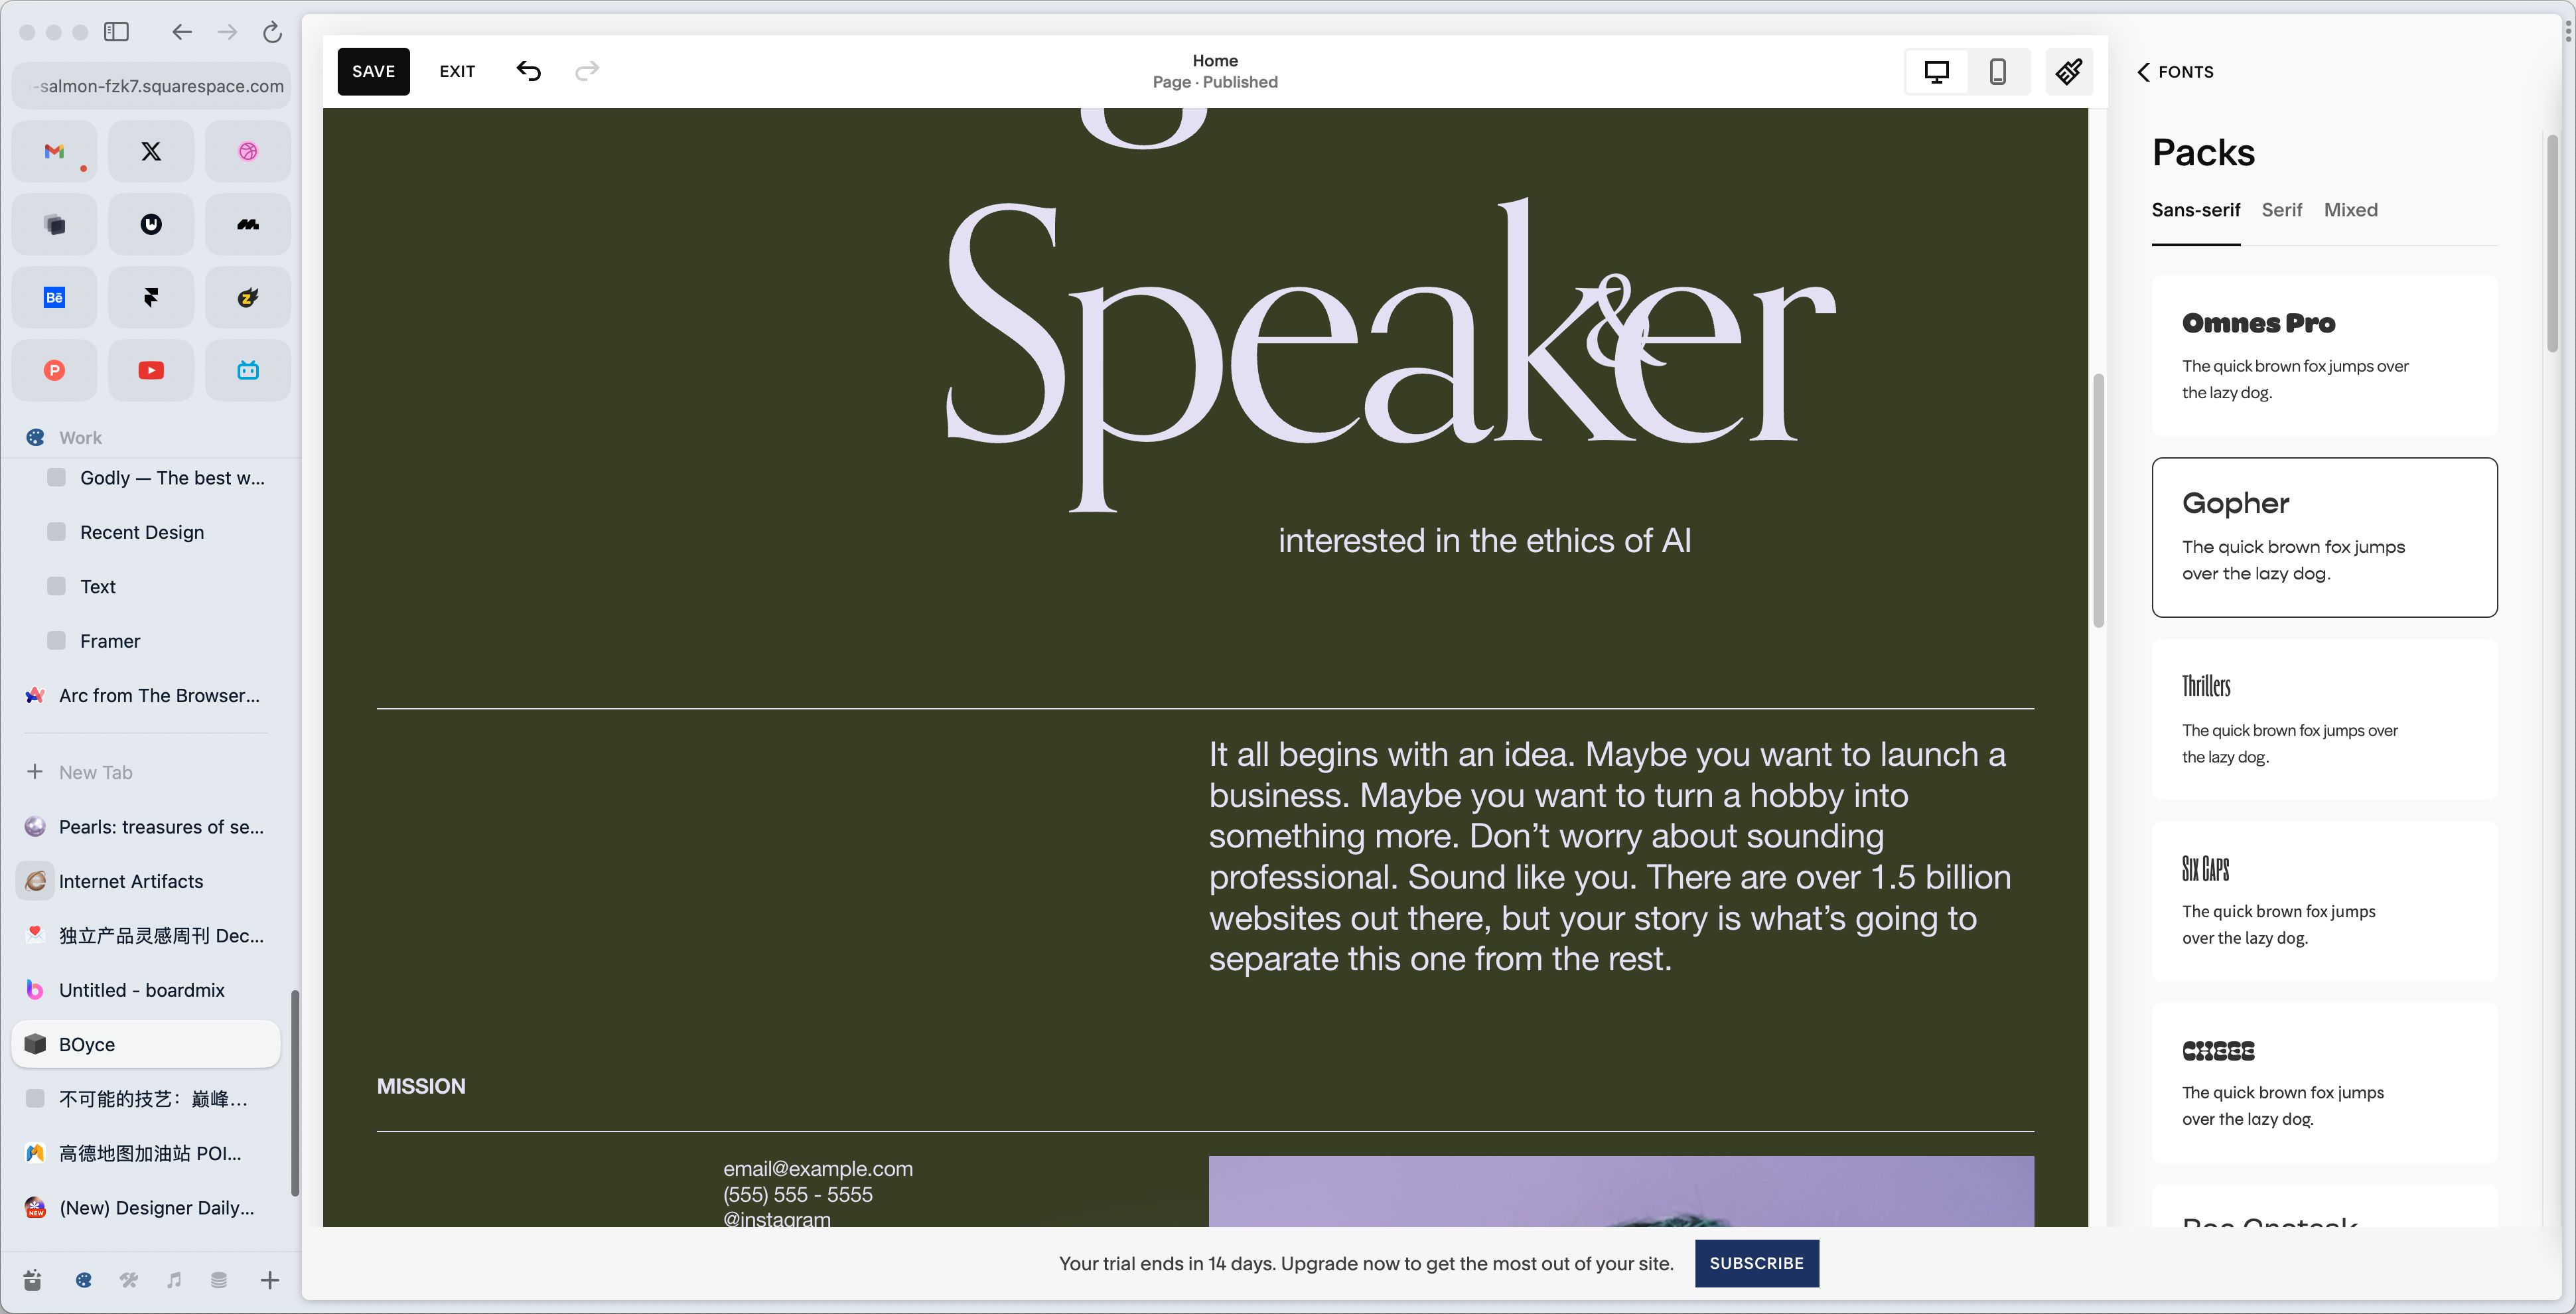Viewport: 2576px width, 1314px height.
Task: Open the Gmail pinned shortcut
Action: (x=54, y=151)
